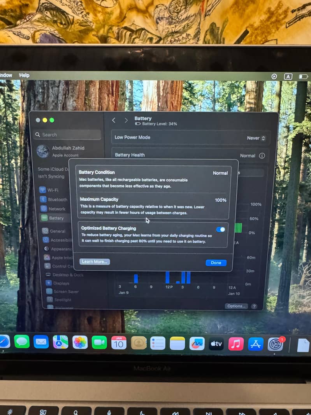
Task: Open System Settings icon in Dock
Action: tap(275, 345)
